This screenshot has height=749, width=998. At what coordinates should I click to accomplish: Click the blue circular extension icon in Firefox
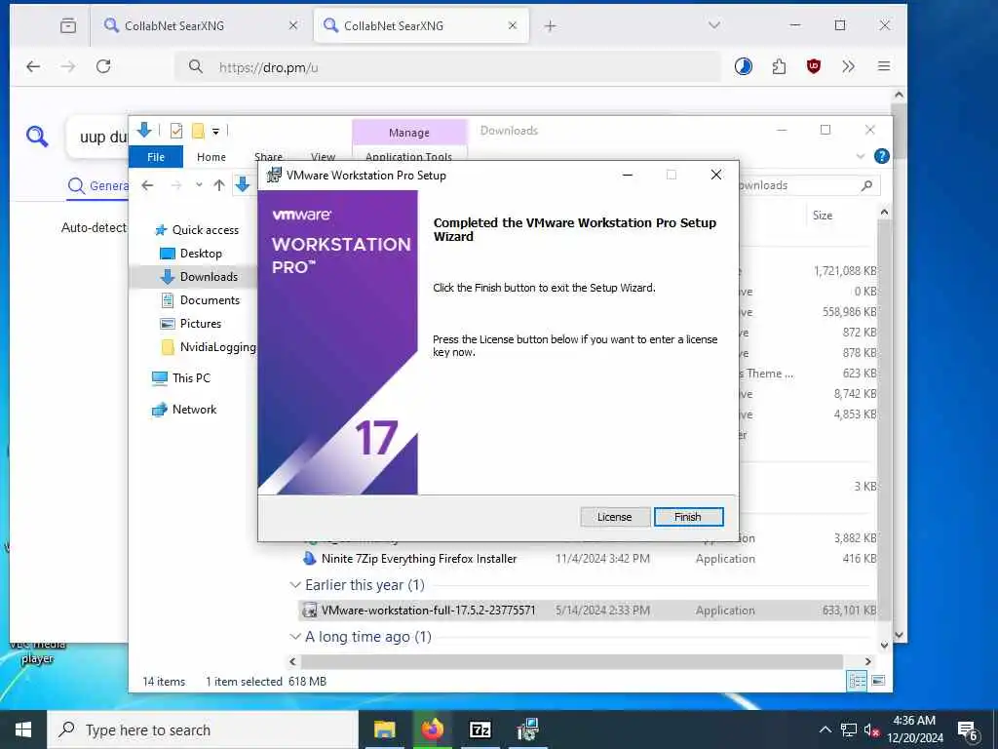[744, 66]
